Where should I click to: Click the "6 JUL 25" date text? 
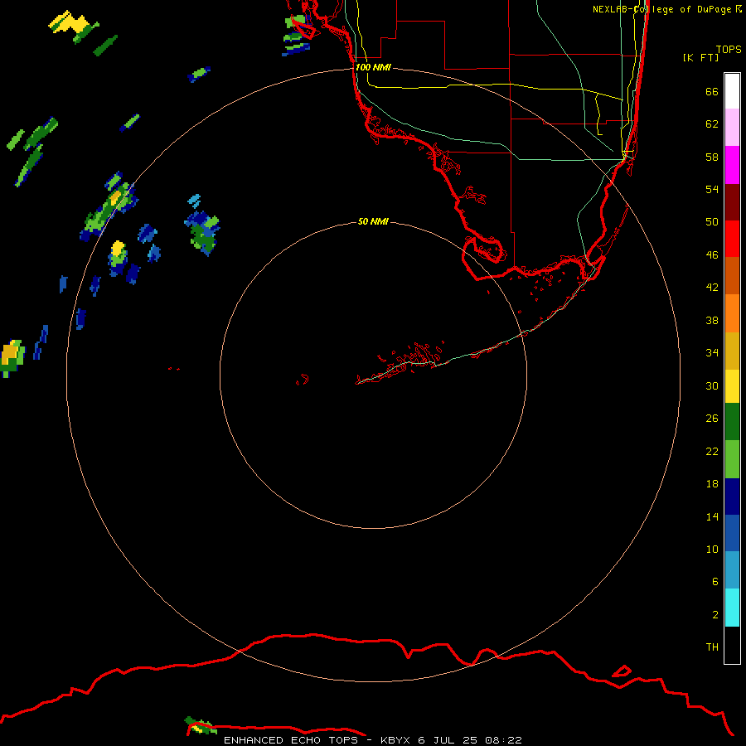pyautogui.click(x=448, y=740)
